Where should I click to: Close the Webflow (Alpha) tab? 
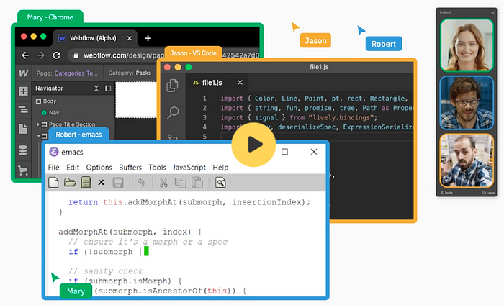click(129, 38)
